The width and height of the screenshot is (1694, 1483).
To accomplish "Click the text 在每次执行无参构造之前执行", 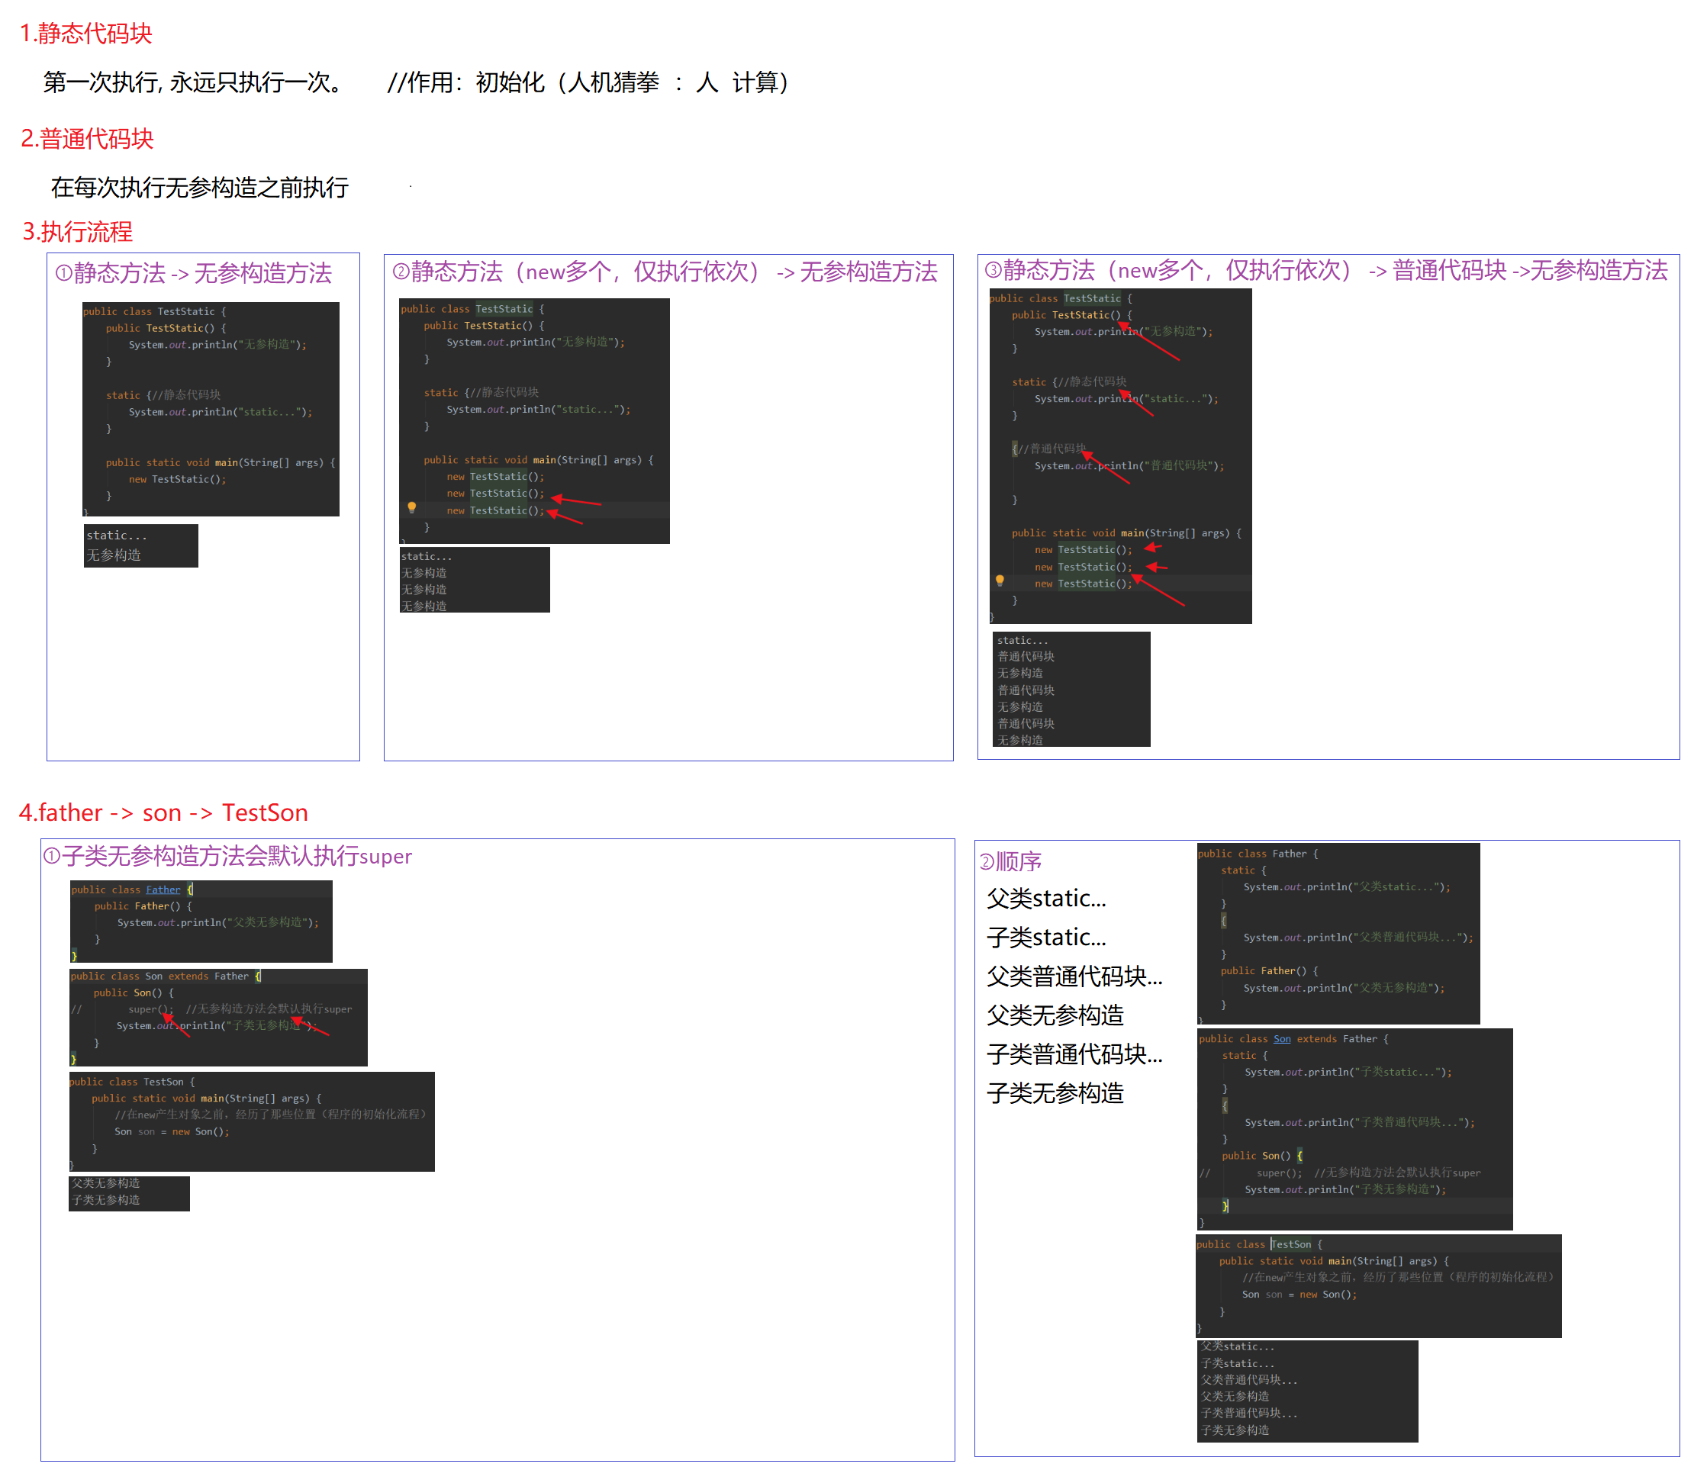I will point(199,188).
